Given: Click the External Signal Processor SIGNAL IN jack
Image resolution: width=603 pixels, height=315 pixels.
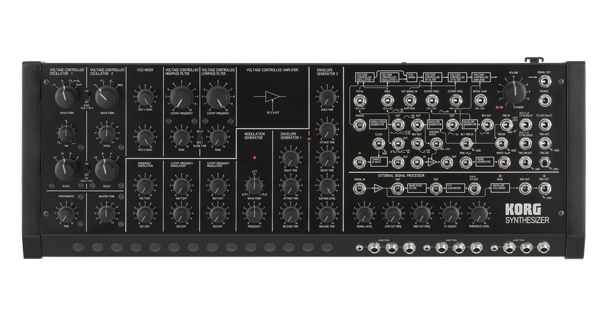Looking at the screenshot, I should pos(359,188).
